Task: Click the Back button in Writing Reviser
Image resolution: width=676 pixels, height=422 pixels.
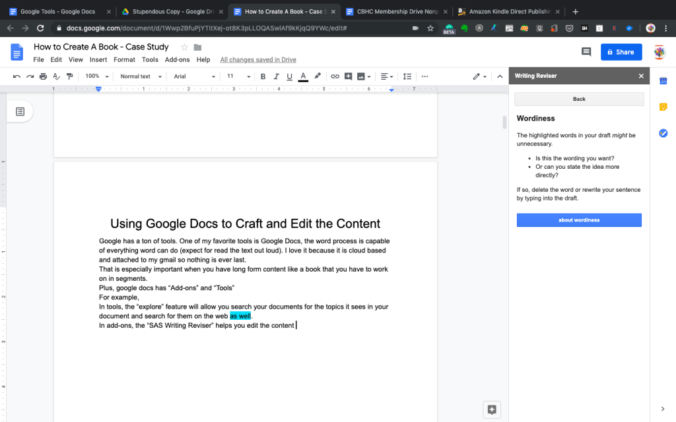Action: pyautogui.click(x=579, y=99)
